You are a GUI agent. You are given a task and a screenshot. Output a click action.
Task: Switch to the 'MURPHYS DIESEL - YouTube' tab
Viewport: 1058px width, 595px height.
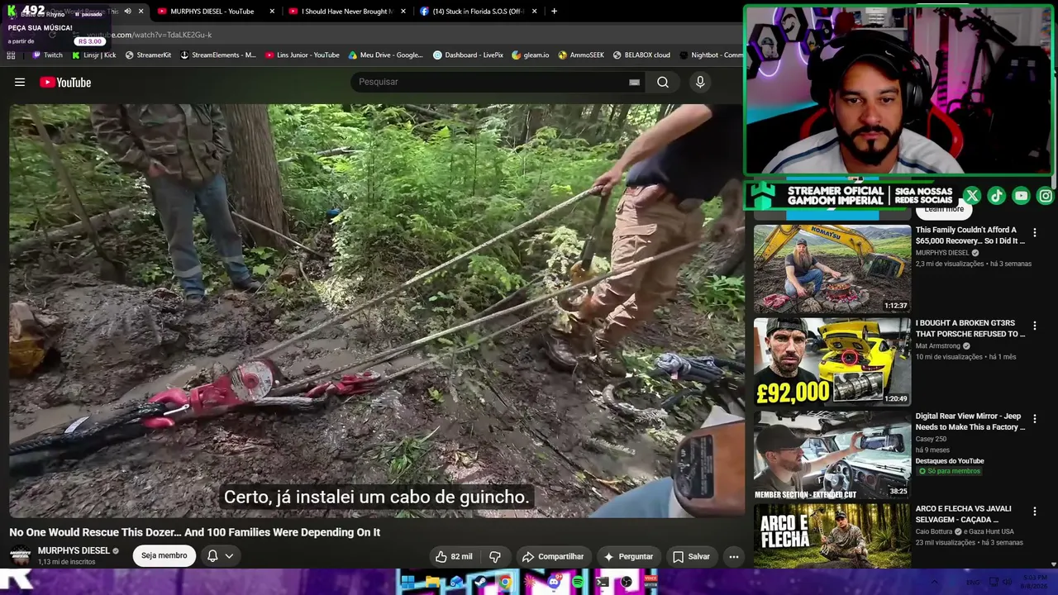[x=212, y=12]
